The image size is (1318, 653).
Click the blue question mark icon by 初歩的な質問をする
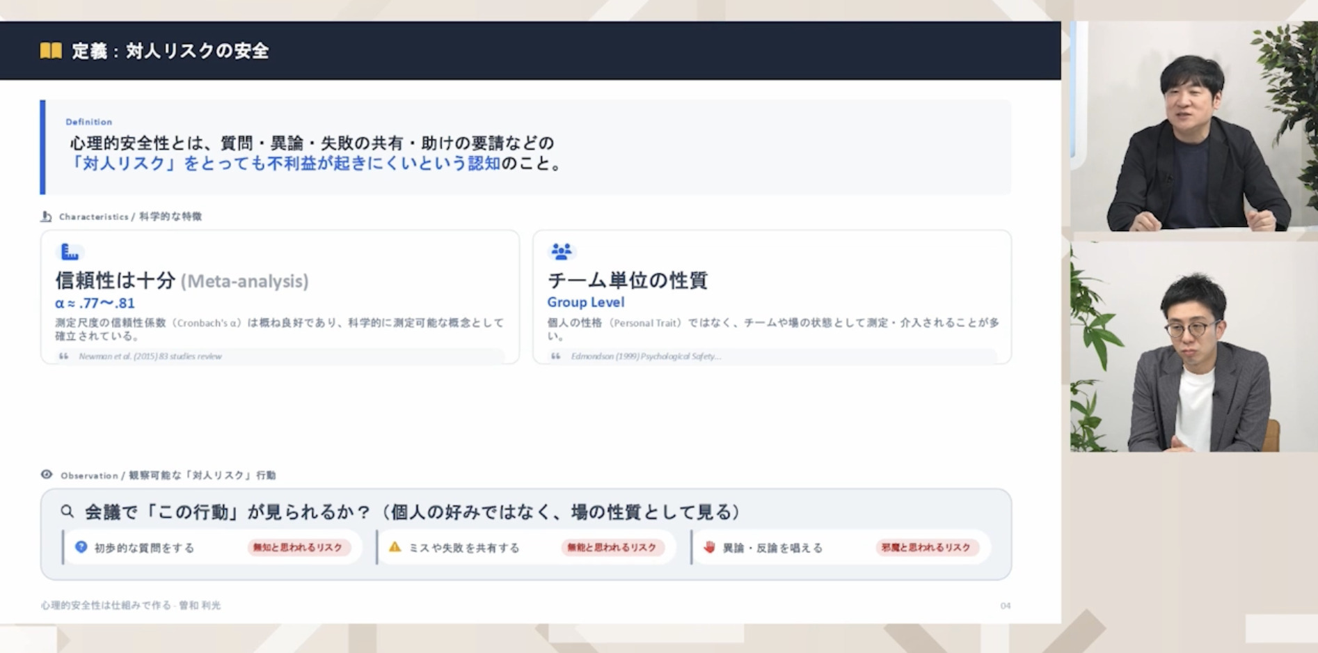point(81,547)
